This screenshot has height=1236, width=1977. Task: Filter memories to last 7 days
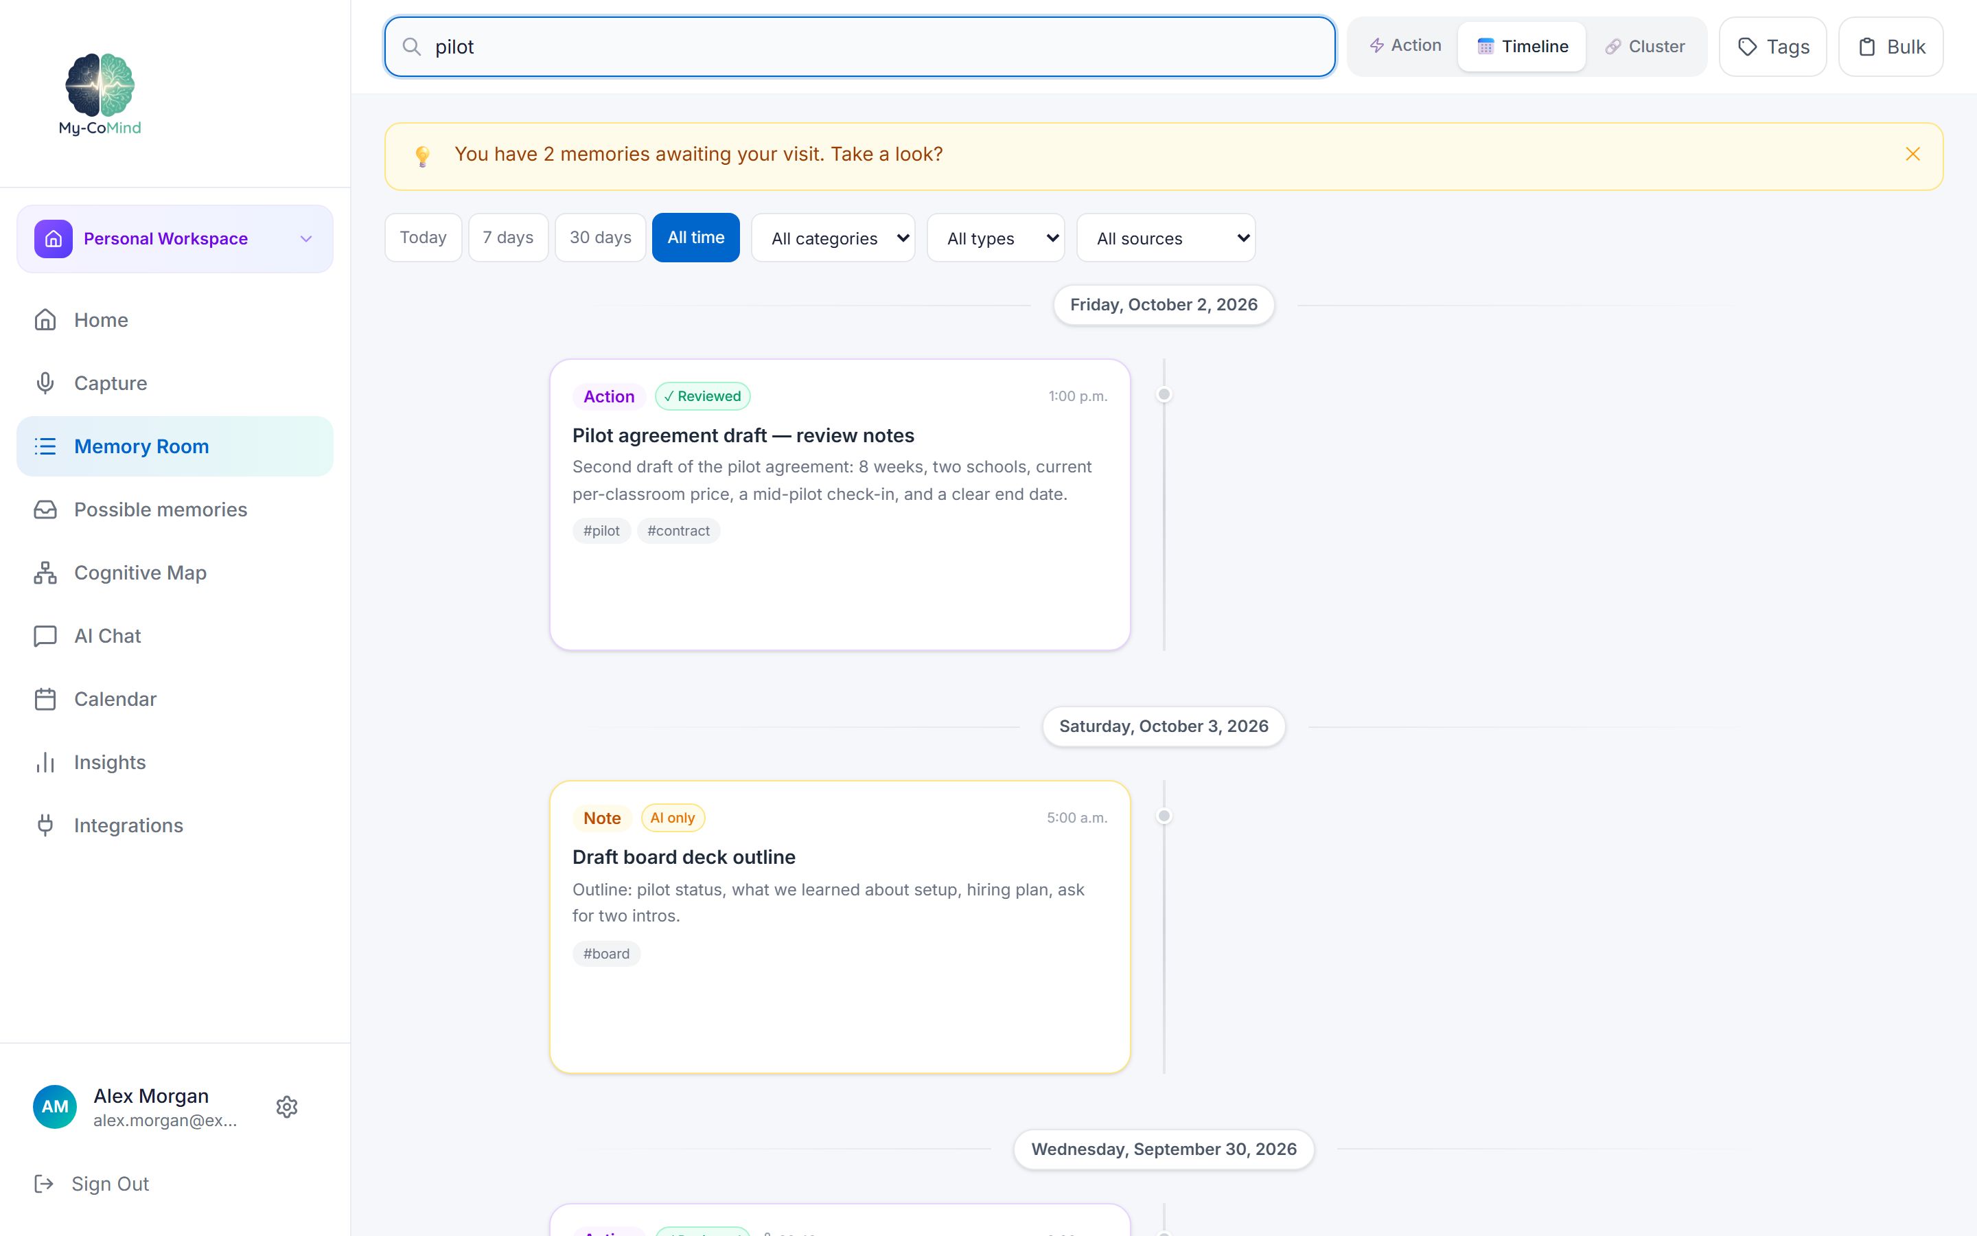[x=508, y=237]
